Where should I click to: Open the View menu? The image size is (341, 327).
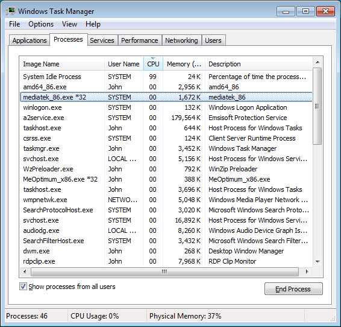(69, 24)
